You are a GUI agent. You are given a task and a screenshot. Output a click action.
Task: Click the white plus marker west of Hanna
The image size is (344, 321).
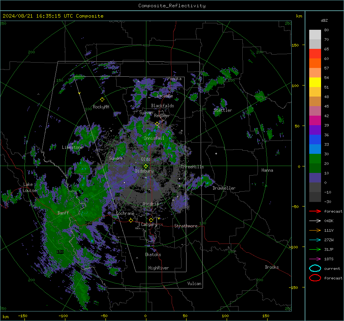pos(216,153)
